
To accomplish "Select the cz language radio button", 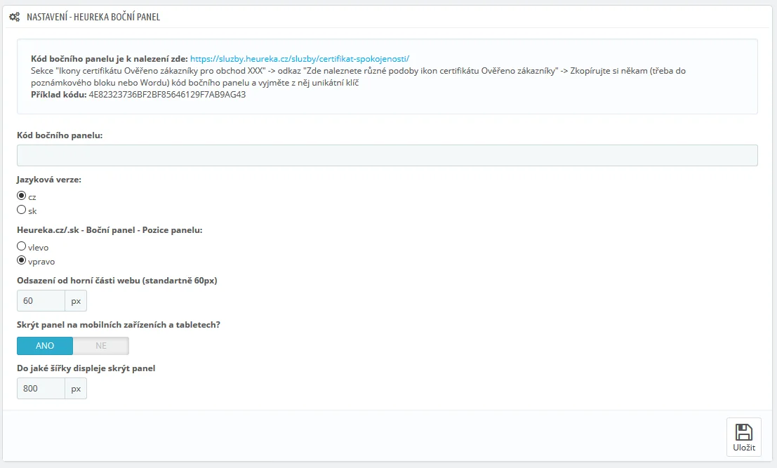I will [x=22, y=196].
